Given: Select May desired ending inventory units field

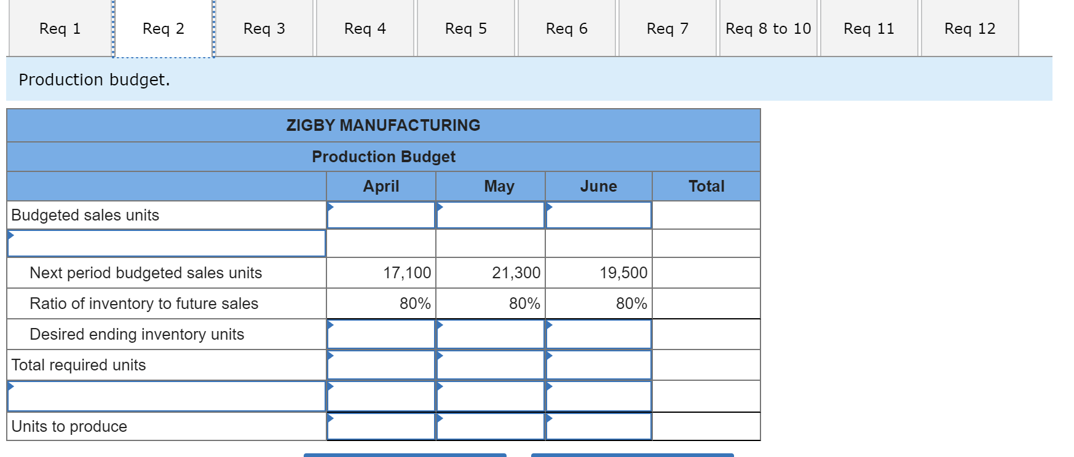Looking at the screenshot, I should (x=491, y=334).
